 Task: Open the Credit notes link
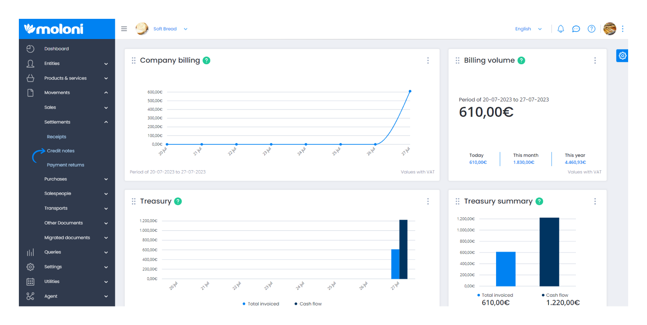61,151
